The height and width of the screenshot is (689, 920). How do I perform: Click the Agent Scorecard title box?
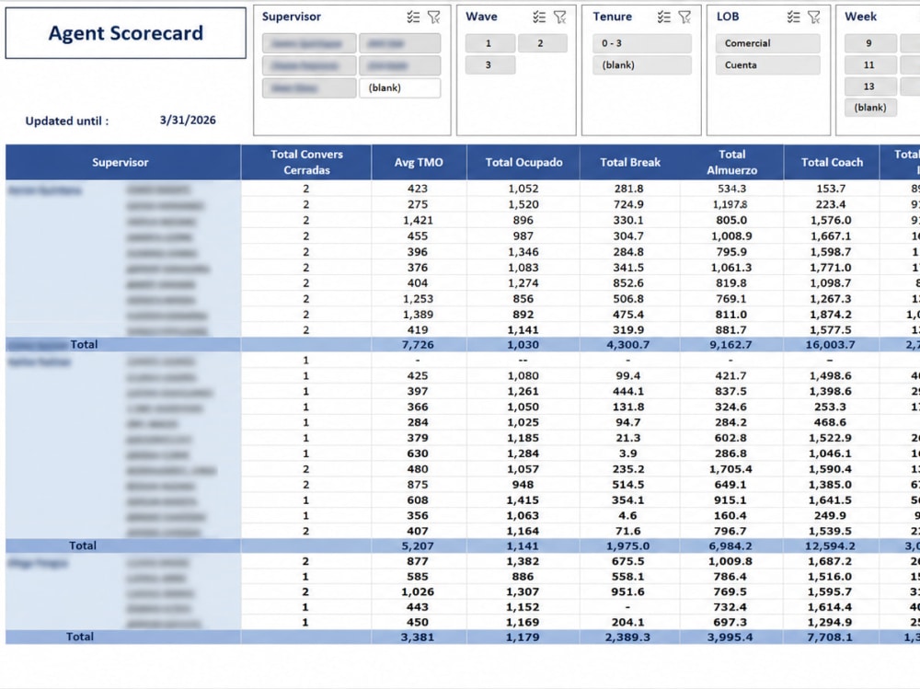coord(125,33)
